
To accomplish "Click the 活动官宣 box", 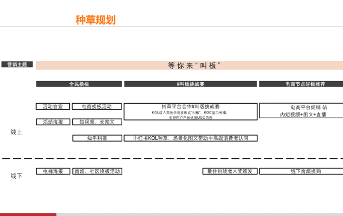I will pos(53,106).
